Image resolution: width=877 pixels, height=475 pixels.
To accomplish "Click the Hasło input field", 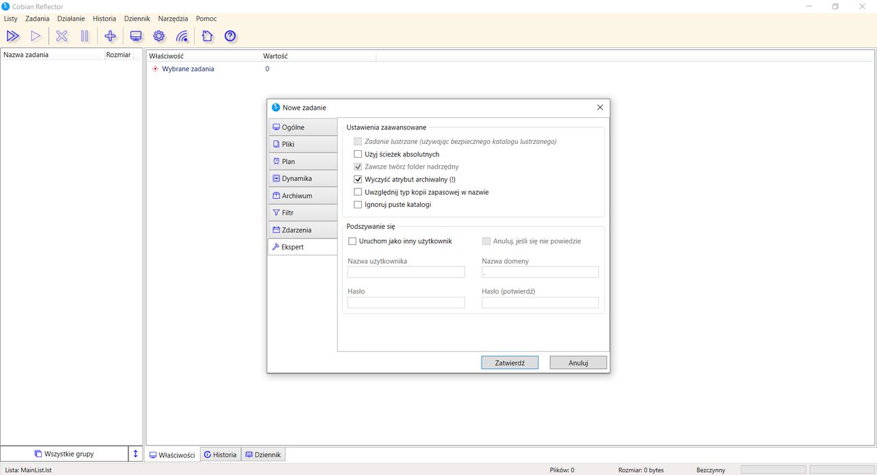I will tap(406, 302).
